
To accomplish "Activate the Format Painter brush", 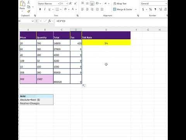I will [29, 12].
